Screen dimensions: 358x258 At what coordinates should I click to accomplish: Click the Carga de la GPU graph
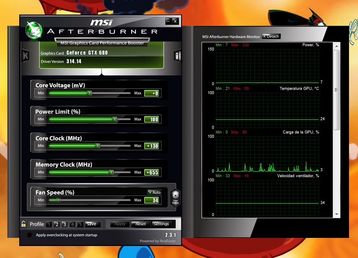267,154
